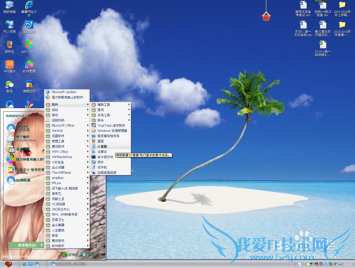This screenshot has height=268, width=355.
Task: Expand the 优酷土豆 program folder
Action: (x=67, y=199)
